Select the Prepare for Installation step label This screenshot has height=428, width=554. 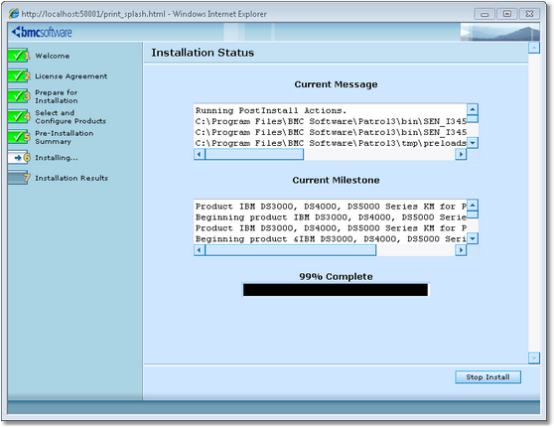(57, 96)
